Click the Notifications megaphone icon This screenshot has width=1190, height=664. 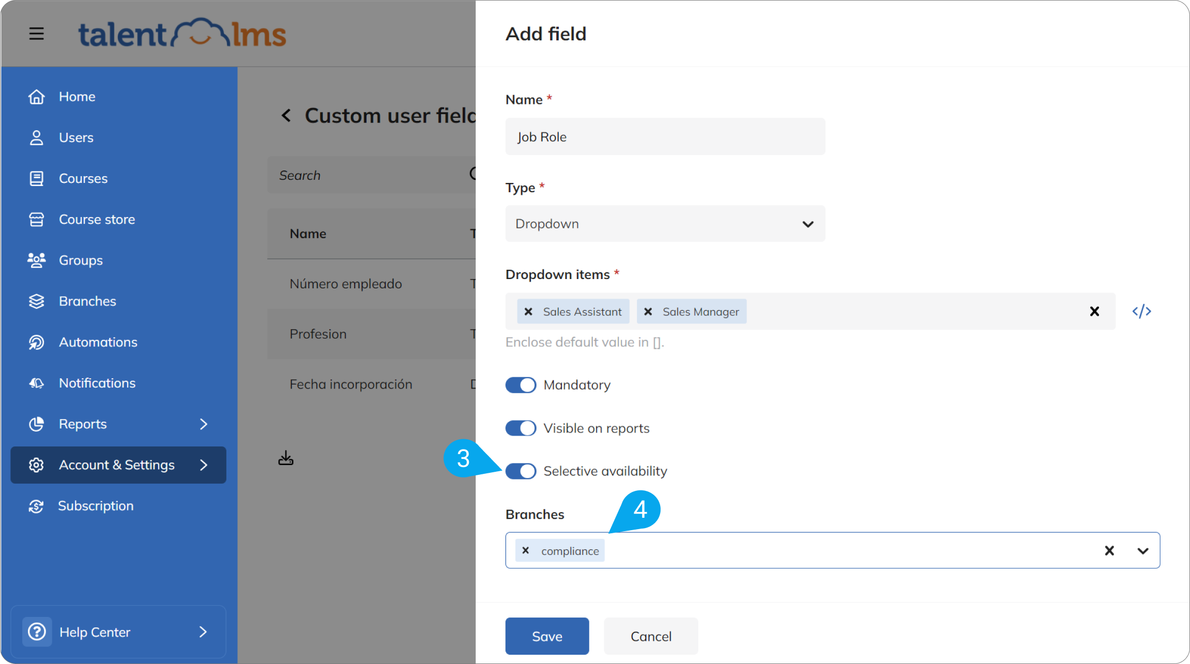pos(36,383)
